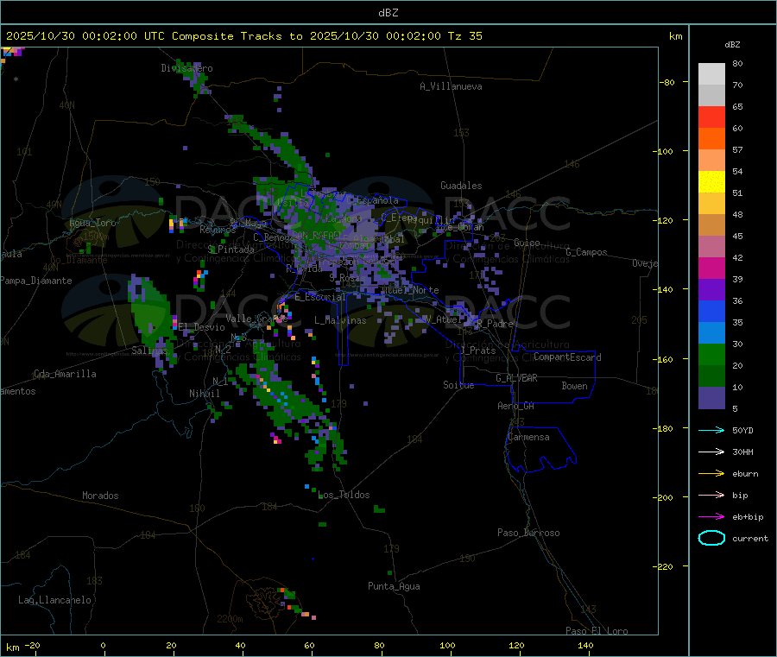Viewport: 777px width, 657px height.
Task: Click the cyan 'current' ellipse in legend
Action: [x=711, y=538]
